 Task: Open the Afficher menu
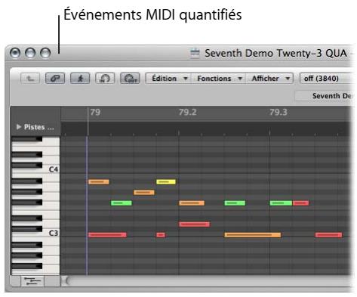click(269, 79)
